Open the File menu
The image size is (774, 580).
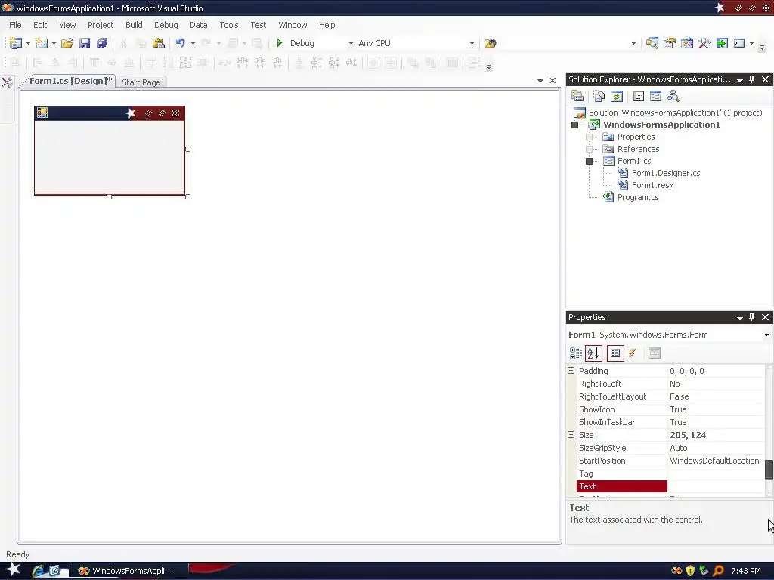(15, 25)
